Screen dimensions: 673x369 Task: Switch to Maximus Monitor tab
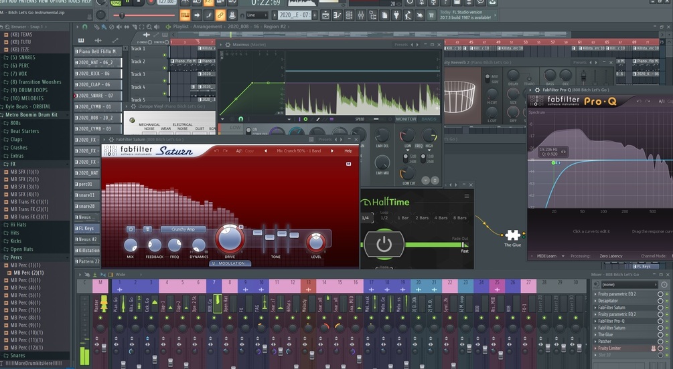(406, 119)
